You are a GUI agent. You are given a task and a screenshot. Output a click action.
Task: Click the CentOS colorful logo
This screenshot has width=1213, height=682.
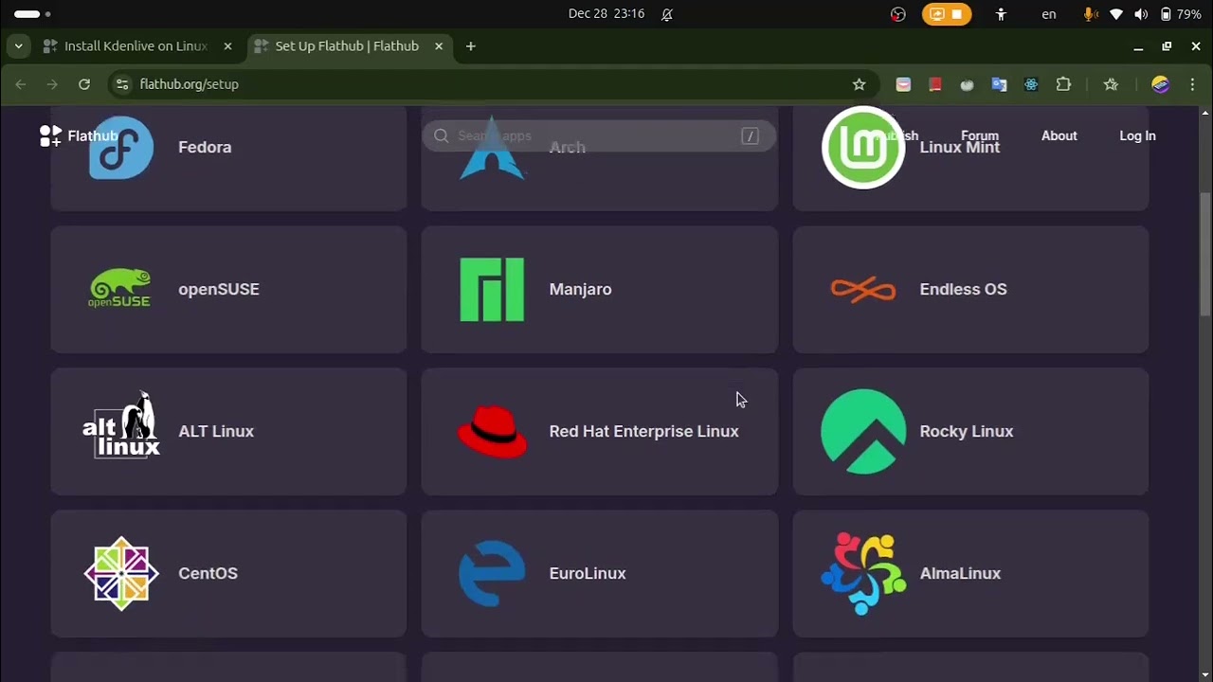121,573
